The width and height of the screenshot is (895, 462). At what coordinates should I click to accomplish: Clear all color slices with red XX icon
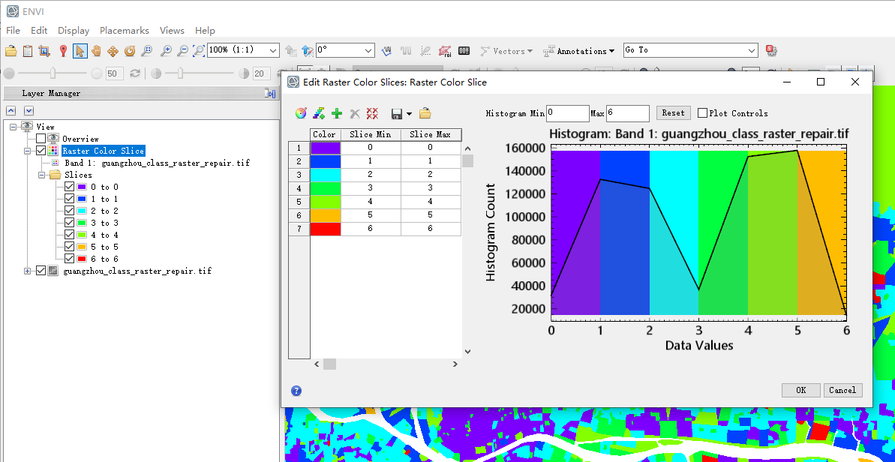click(x=372, y=113)
